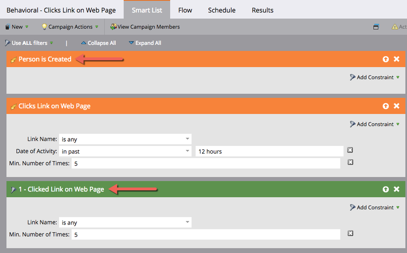Remove the green Clicked Link on Web Page filter

(396, 189)
